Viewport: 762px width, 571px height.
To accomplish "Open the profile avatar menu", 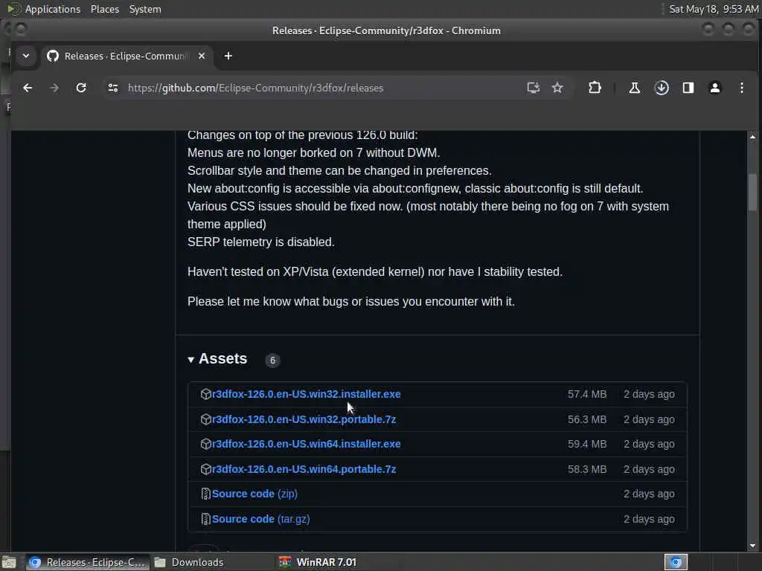I will (715, 88).
